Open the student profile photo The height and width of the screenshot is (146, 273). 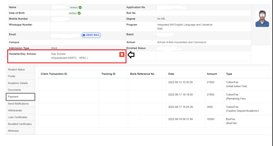pos(262,18)
